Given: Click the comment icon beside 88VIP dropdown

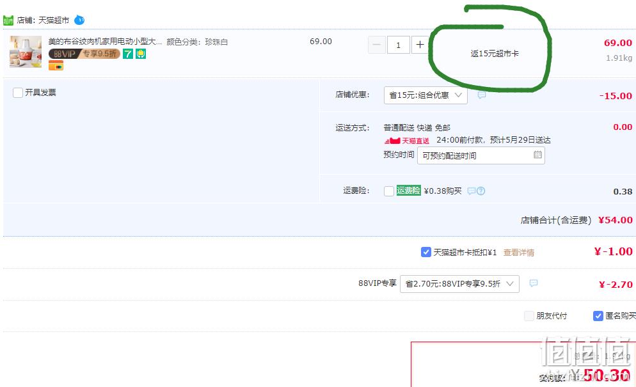Looking at the screenshot, I should coord(534,283).
